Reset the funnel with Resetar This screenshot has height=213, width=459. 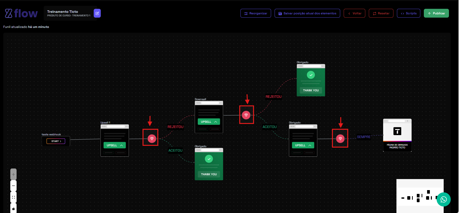[x=381, y=13]
